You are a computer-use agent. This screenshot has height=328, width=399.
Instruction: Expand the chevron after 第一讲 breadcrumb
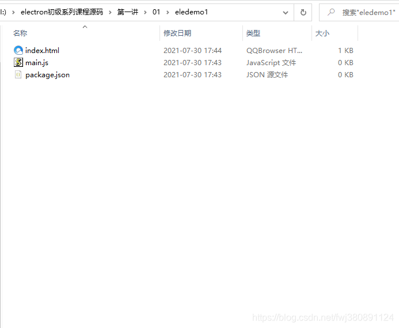point(145,12)
